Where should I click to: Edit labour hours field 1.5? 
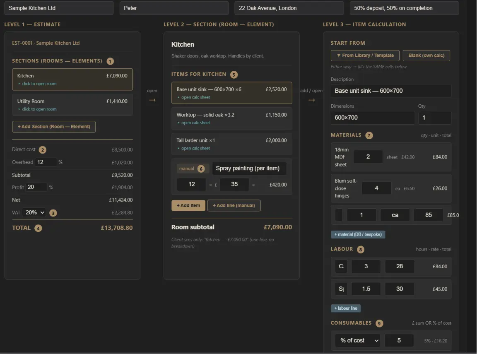366,289
